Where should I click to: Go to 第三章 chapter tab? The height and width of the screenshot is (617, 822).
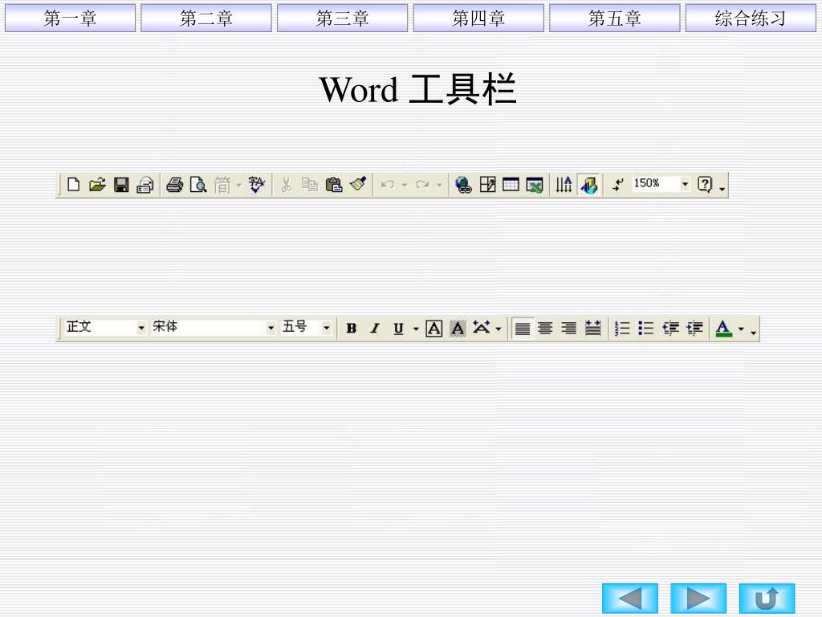pos(342,18)
